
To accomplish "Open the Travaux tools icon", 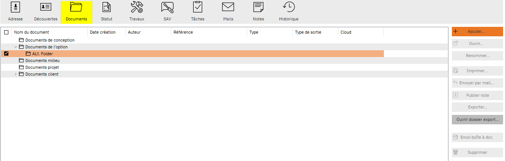I will (x=137, y=7).
